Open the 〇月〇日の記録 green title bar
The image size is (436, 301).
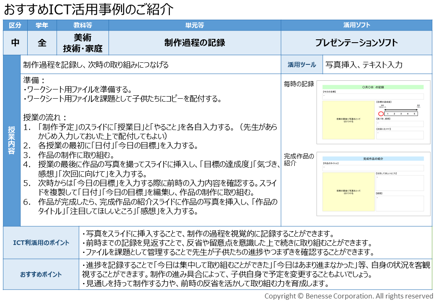coord(374,87)
